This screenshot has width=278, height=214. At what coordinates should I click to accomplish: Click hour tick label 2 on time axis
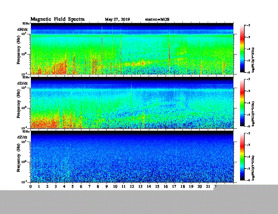coord(47,186)
